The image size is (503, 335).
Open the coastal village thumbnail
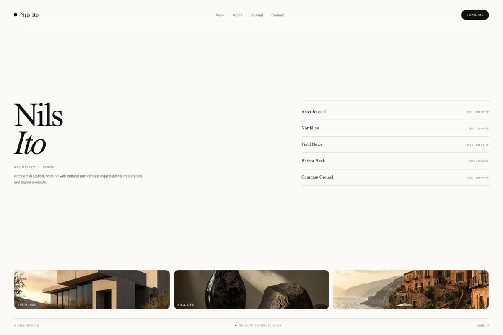point(411,289)
